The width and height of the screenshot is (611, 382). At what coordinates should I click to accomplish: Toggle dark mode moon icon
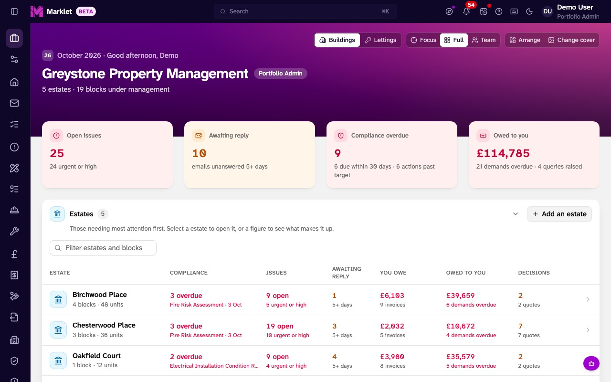pos(529,11)
